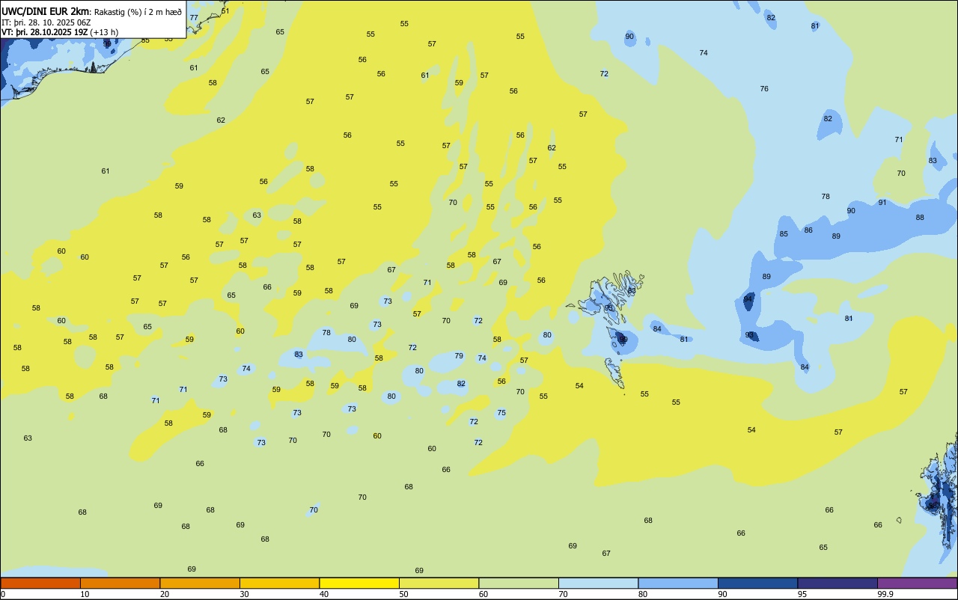Click the legend tick label '95'
The image size is (958, 600).
click(x=802, y=594)
